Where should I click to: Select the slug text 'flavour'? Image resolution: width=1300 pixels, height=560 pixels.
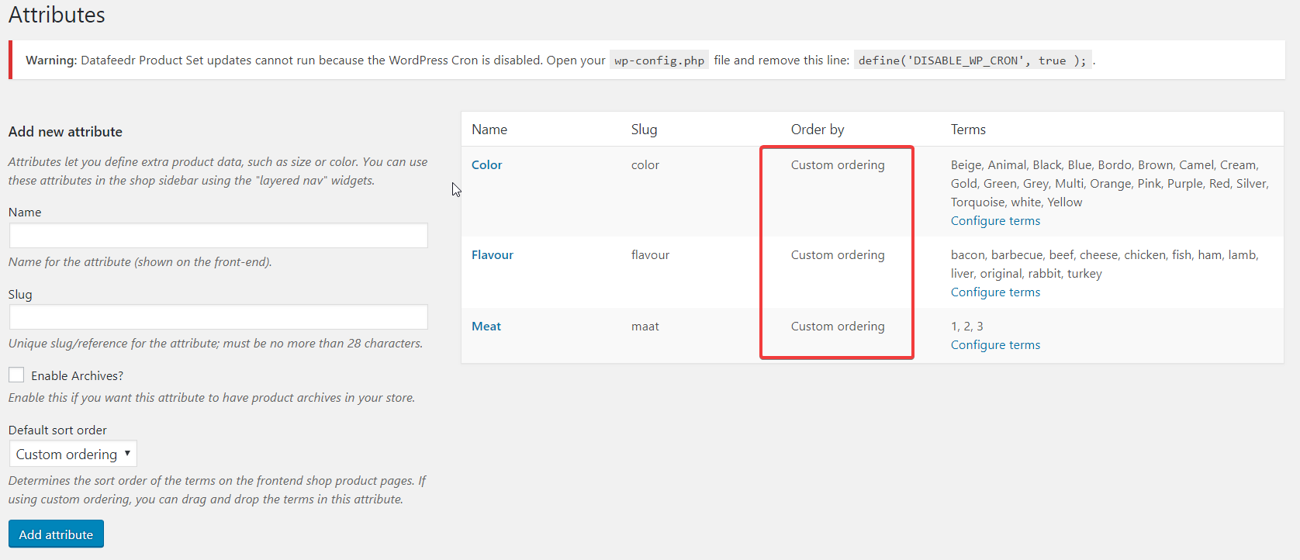click(650, 255)
